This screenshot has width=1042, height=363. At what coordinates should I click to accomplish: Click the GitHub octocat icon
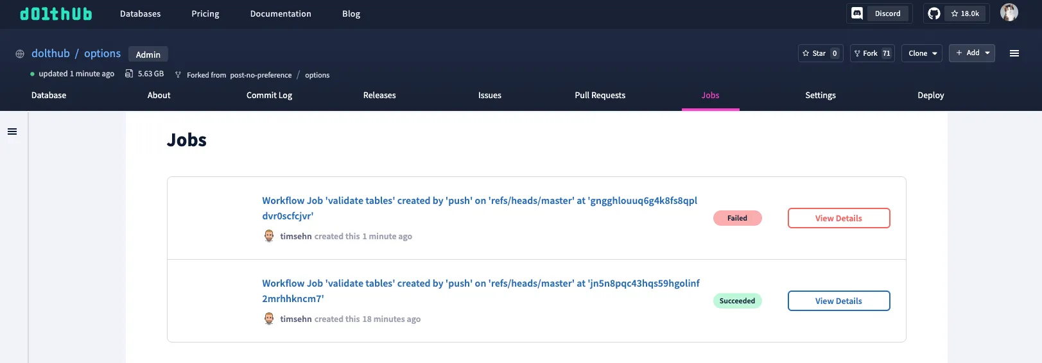pos(934,13)
